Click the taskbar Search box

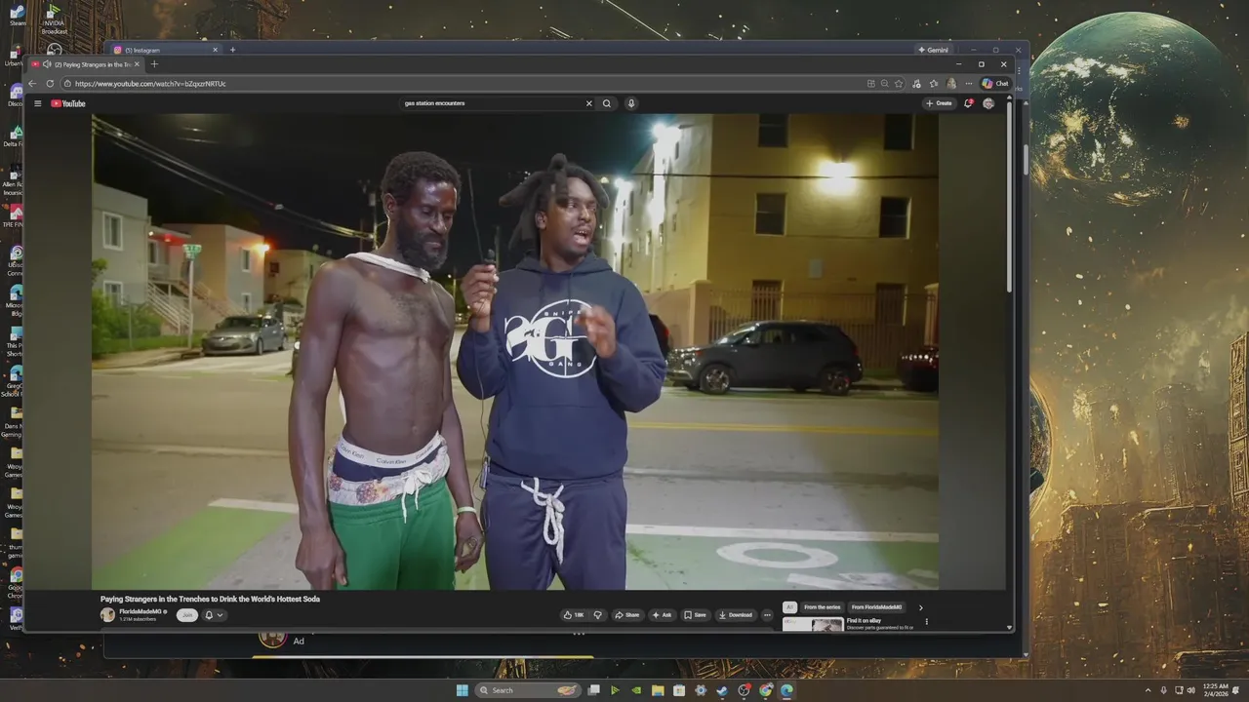(x=528, y=690)
